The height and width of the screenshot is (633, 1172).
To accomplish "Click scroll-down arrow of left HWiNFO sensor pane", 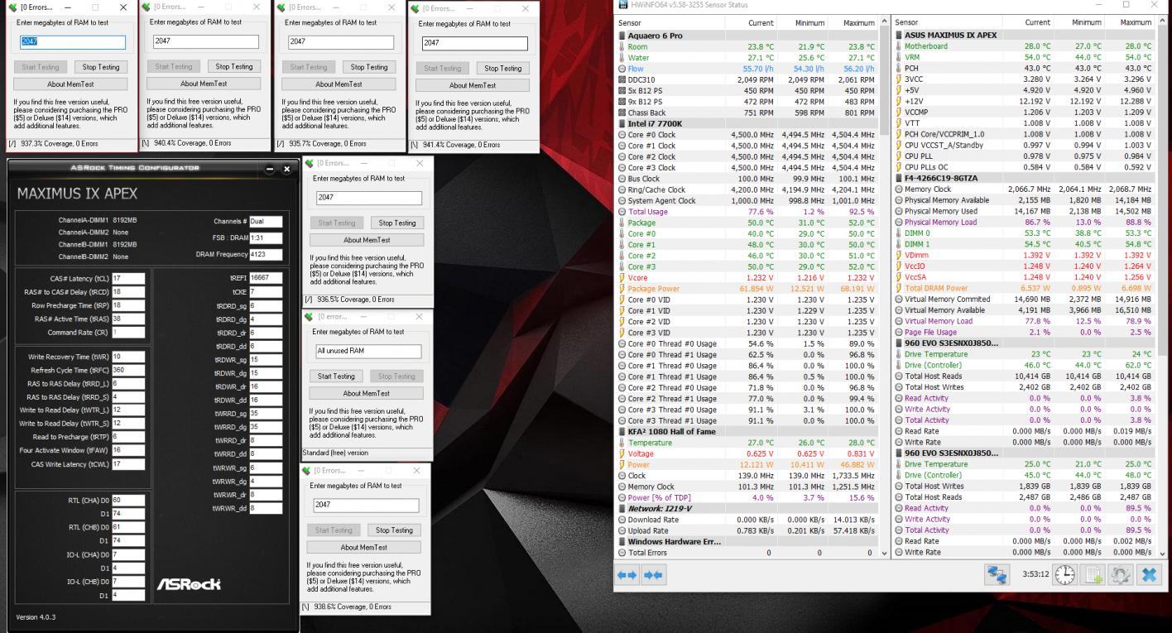I will [885, 553].
